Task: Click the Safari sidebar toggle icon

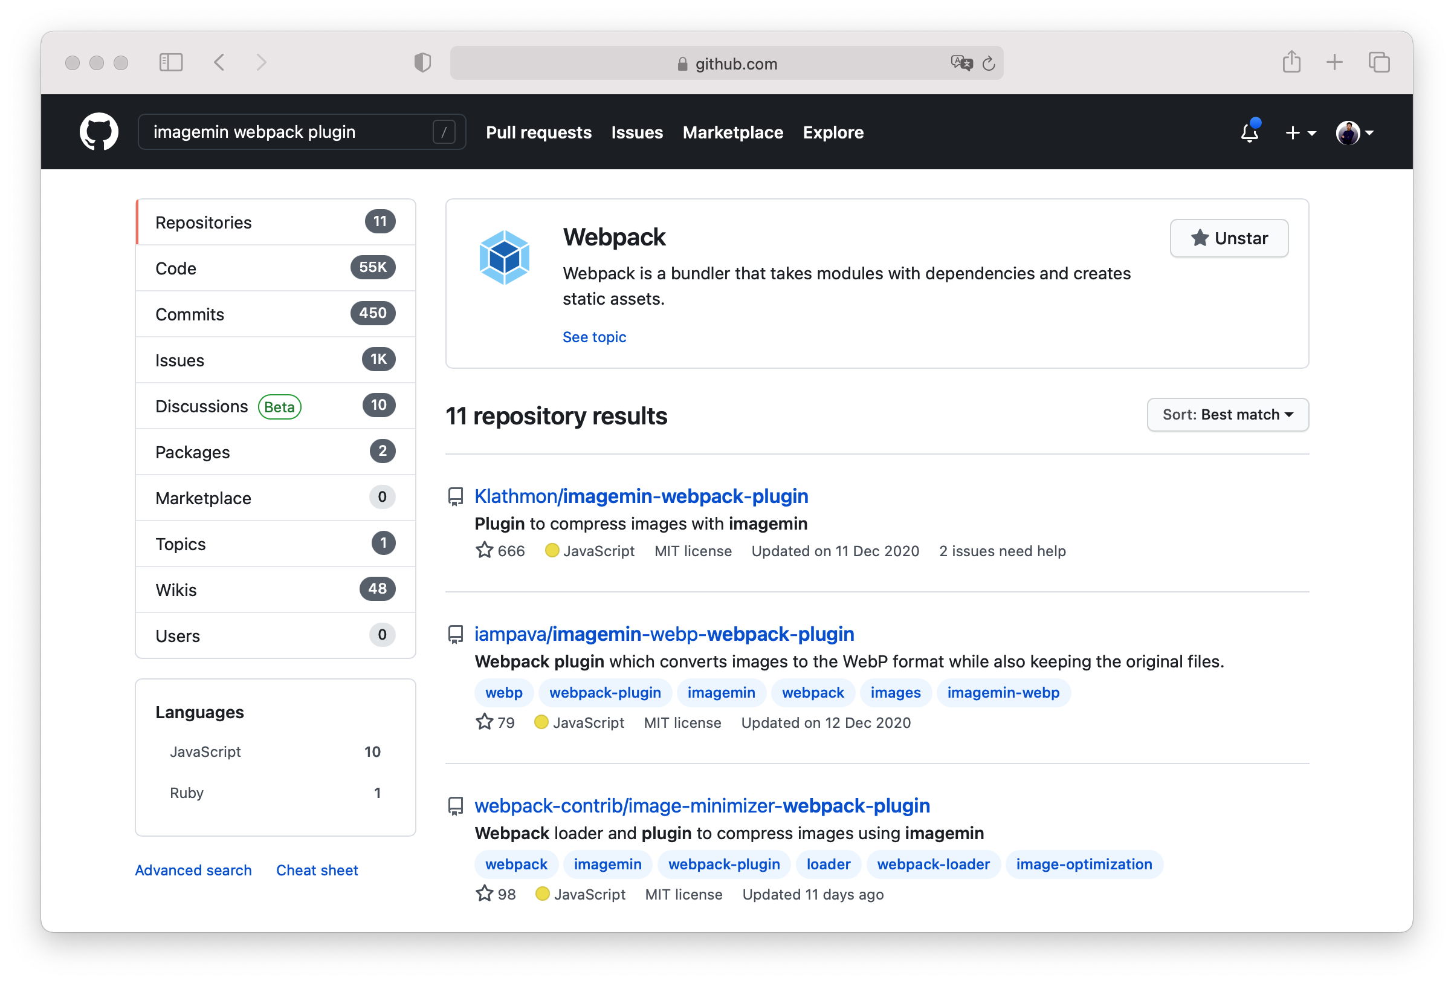Action: pos(171,63)
